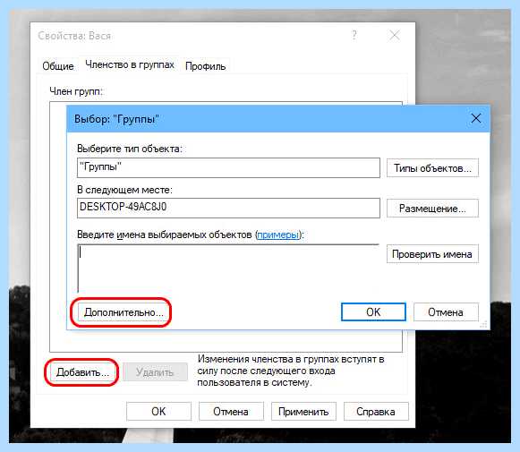This screenshot has height=452, width=520.
Task: Click the Член групп label
Action: pos(76,91)
